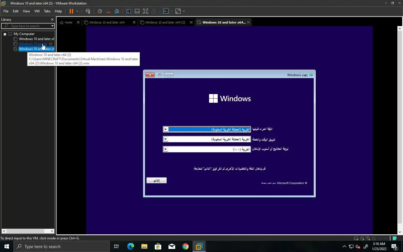Open Task View from the taskbar
Viewport: 403px width, 252px height.
click(x=116, y=246)
